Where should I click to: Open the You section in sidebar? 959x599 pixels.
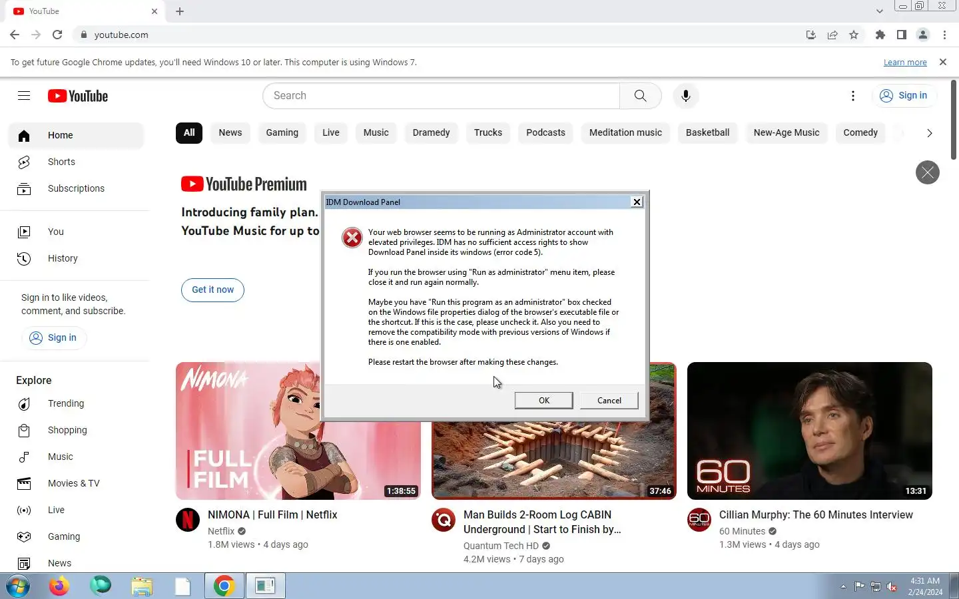[76, 232]
